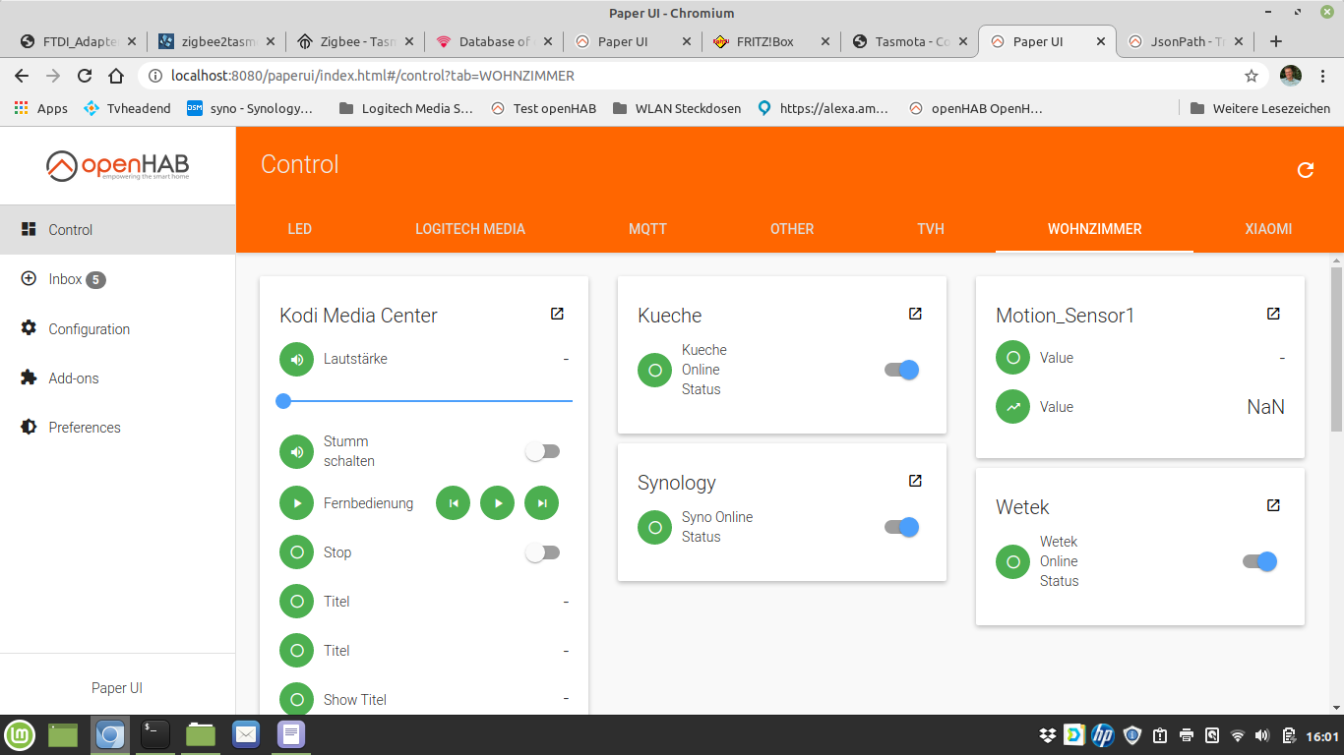1344x755 pixels.
Task: Open Configuration in the sidebar
Action: tap(118, 328)
